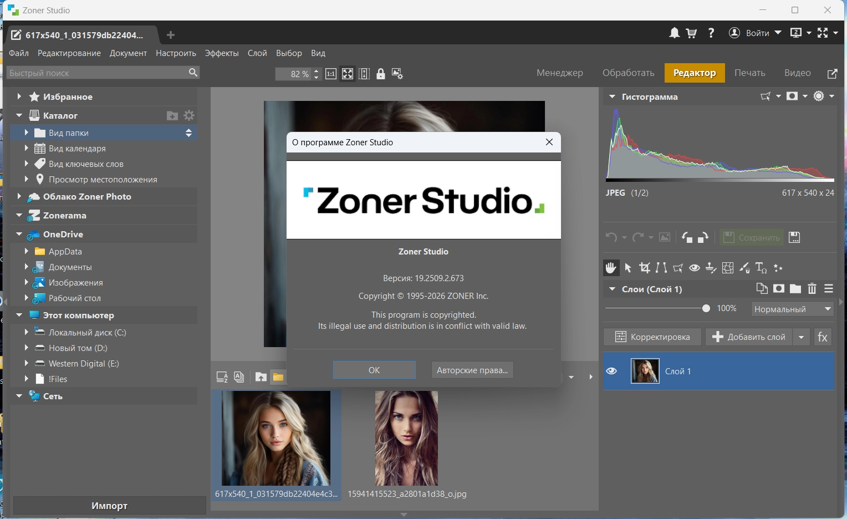Toggle zoom lock padlock
The height and width of the screenshot is (519, 847).
click(x=381, y=74)
